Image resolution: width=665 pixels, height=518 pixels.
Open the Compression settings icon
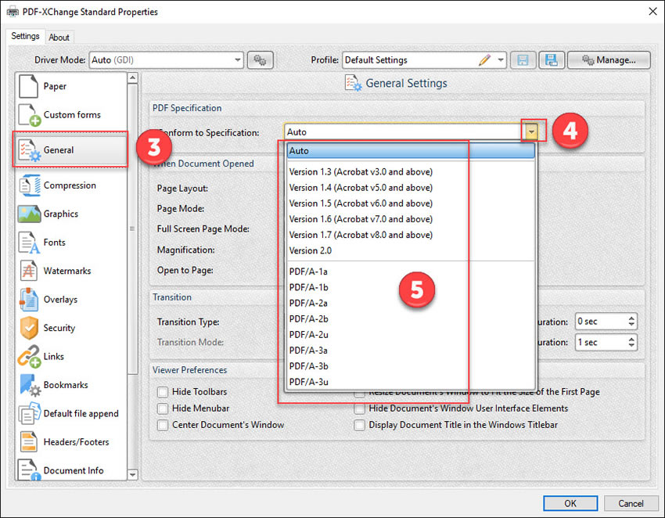[x=29, y=185]
